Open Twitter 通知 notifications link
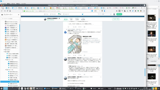 coord(59,14)
